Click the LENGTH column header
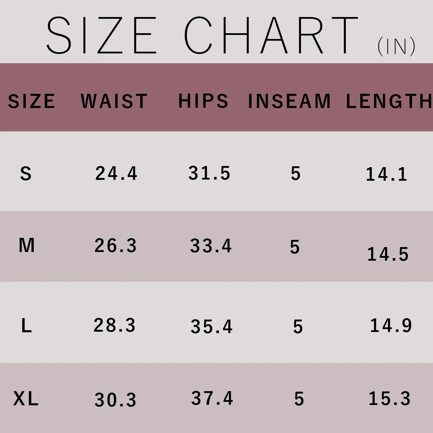The width and height of the screenshot is (433, 433). point(389,101)
